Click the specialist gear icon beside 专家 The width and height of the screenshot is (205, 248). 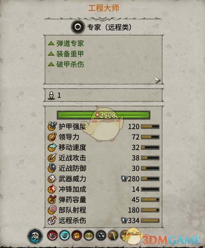click(x=78, y=27)
